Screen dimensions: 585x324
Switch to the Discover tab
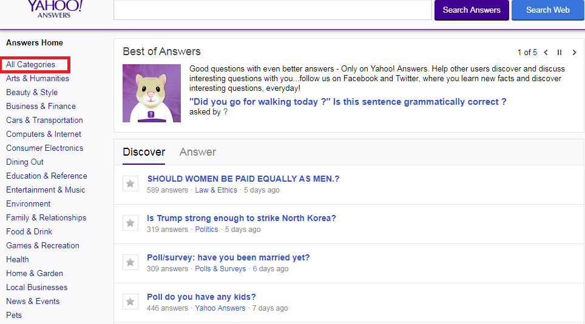[x=144, y=152]
